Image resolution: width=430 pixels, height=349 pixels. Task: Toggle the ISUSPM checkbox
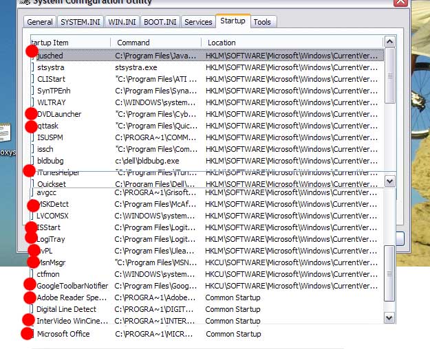[x=32, y=137]
